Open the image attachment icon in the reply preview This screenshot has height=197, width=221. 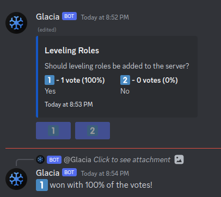pyautogui.click(x=179, y=159)
